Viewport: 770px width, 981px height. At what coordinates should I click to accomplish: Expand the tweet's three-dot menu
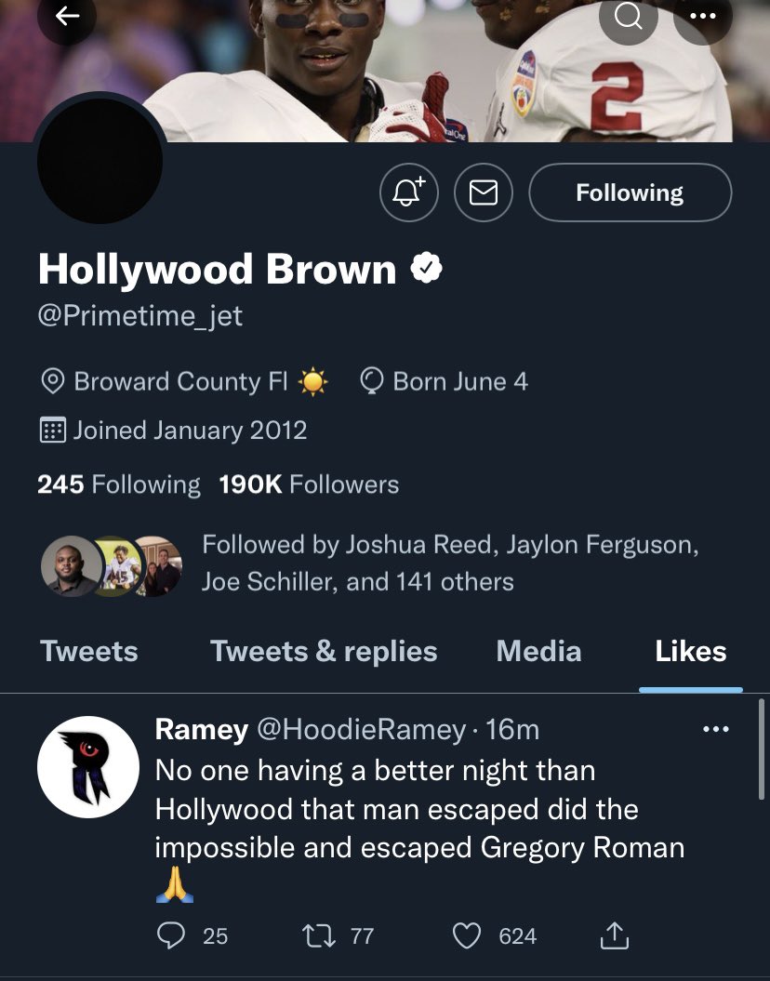[x=716, y=729]
